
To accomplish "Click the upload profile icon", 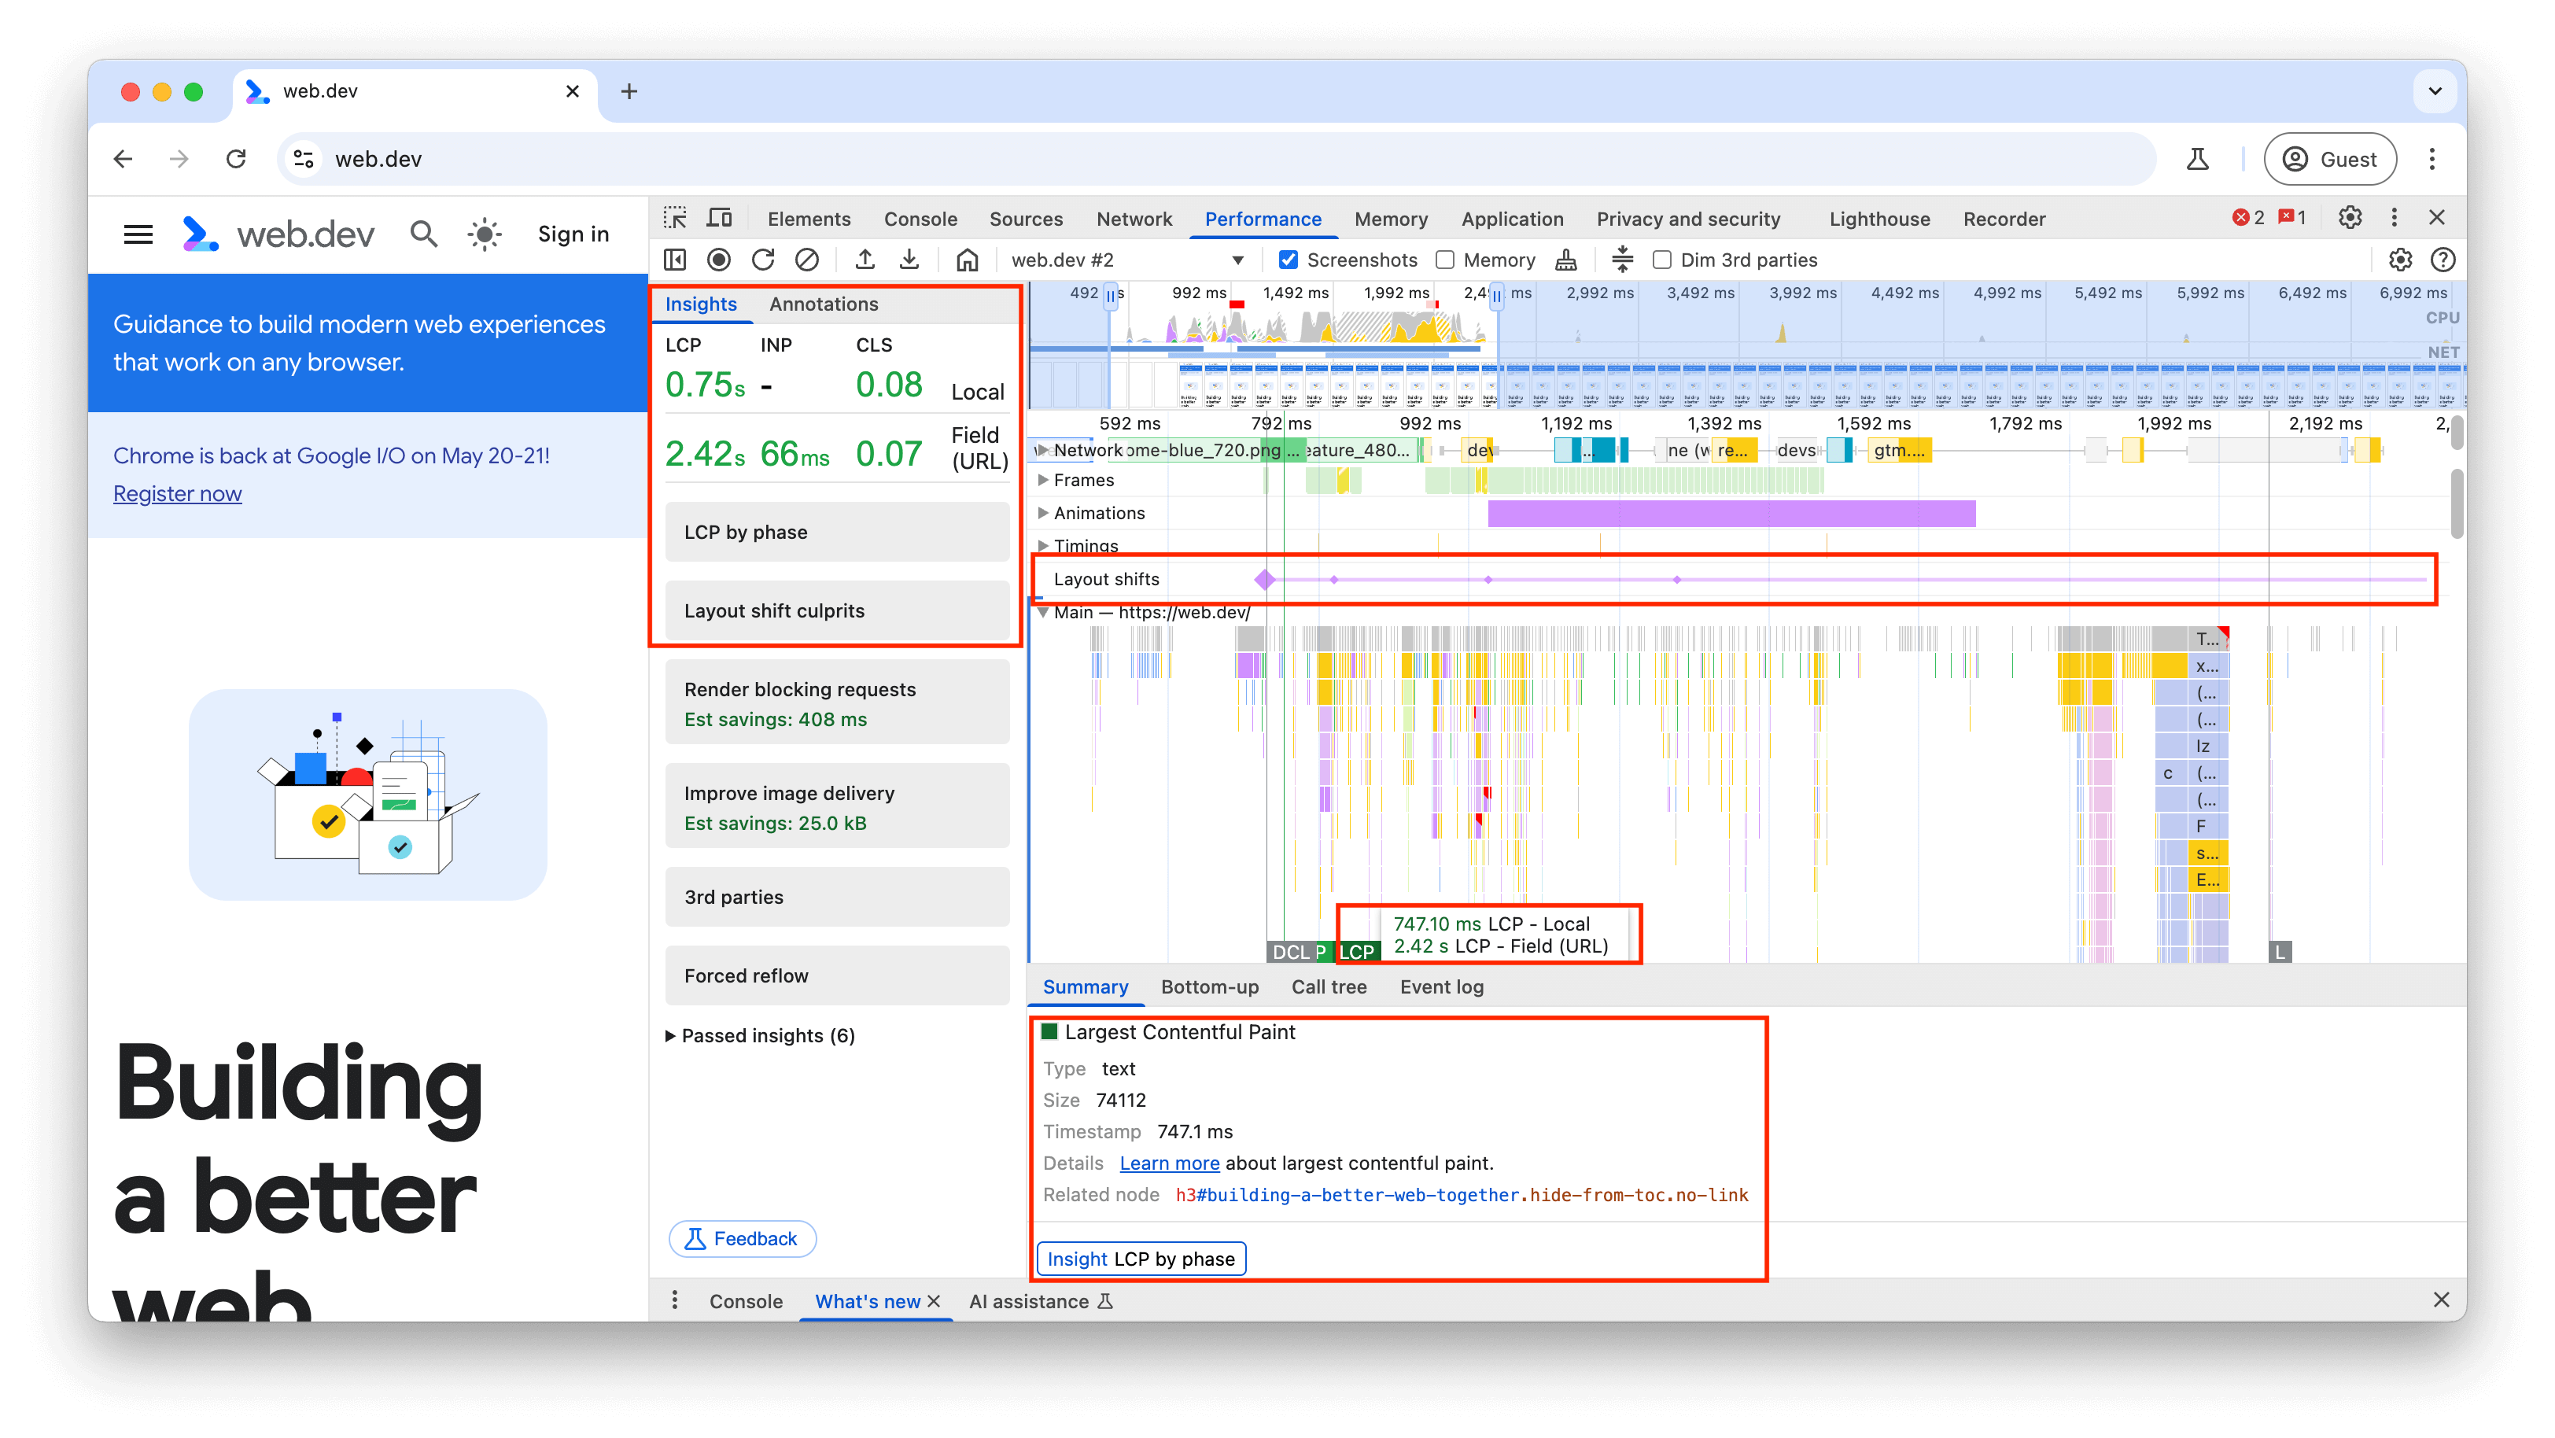I will pyautogui.click(x=864, y=260).
